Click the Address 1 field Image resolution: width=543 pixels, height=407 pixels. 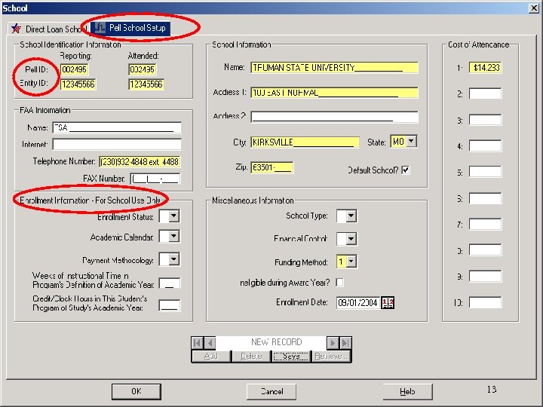[x=335, y=93]
